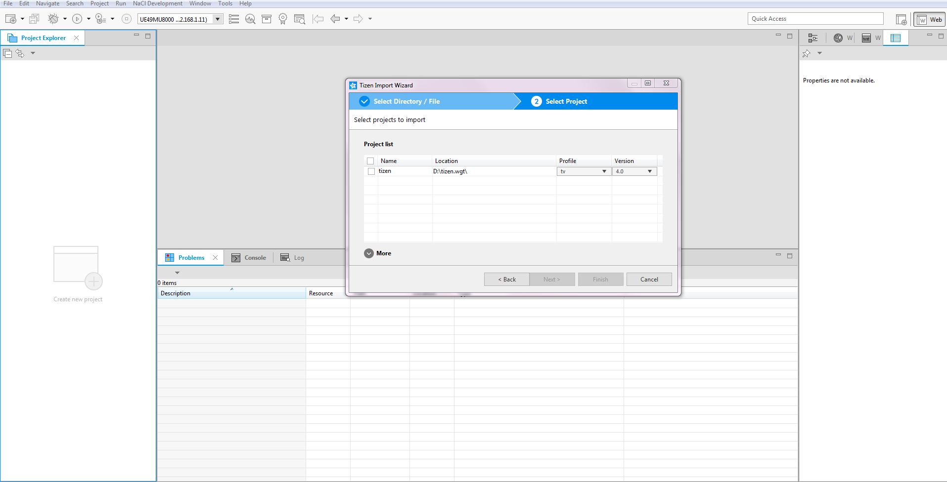The image size is (947, 482).
Task: Open the device list icon beside target combo
Action: point(234,19)
